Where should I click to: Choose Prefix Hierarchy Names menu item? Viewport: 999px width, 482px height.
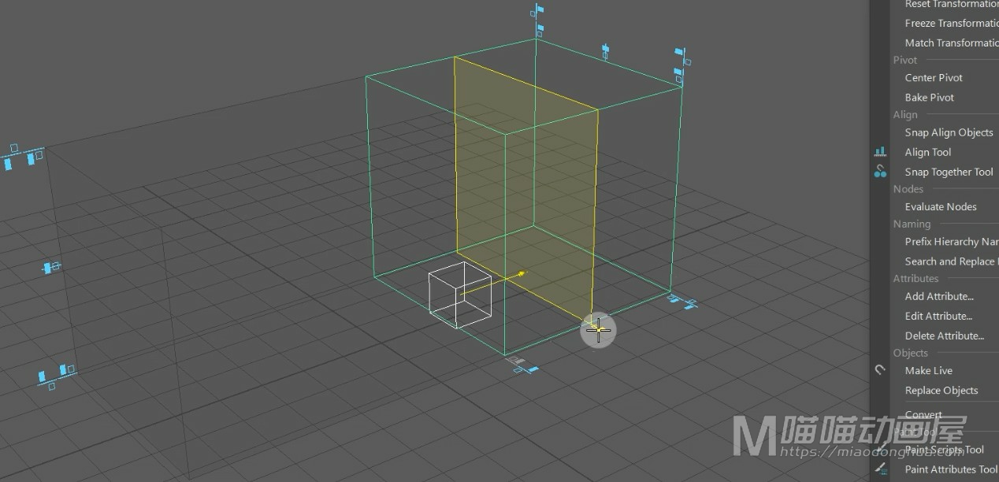[951, 242]
